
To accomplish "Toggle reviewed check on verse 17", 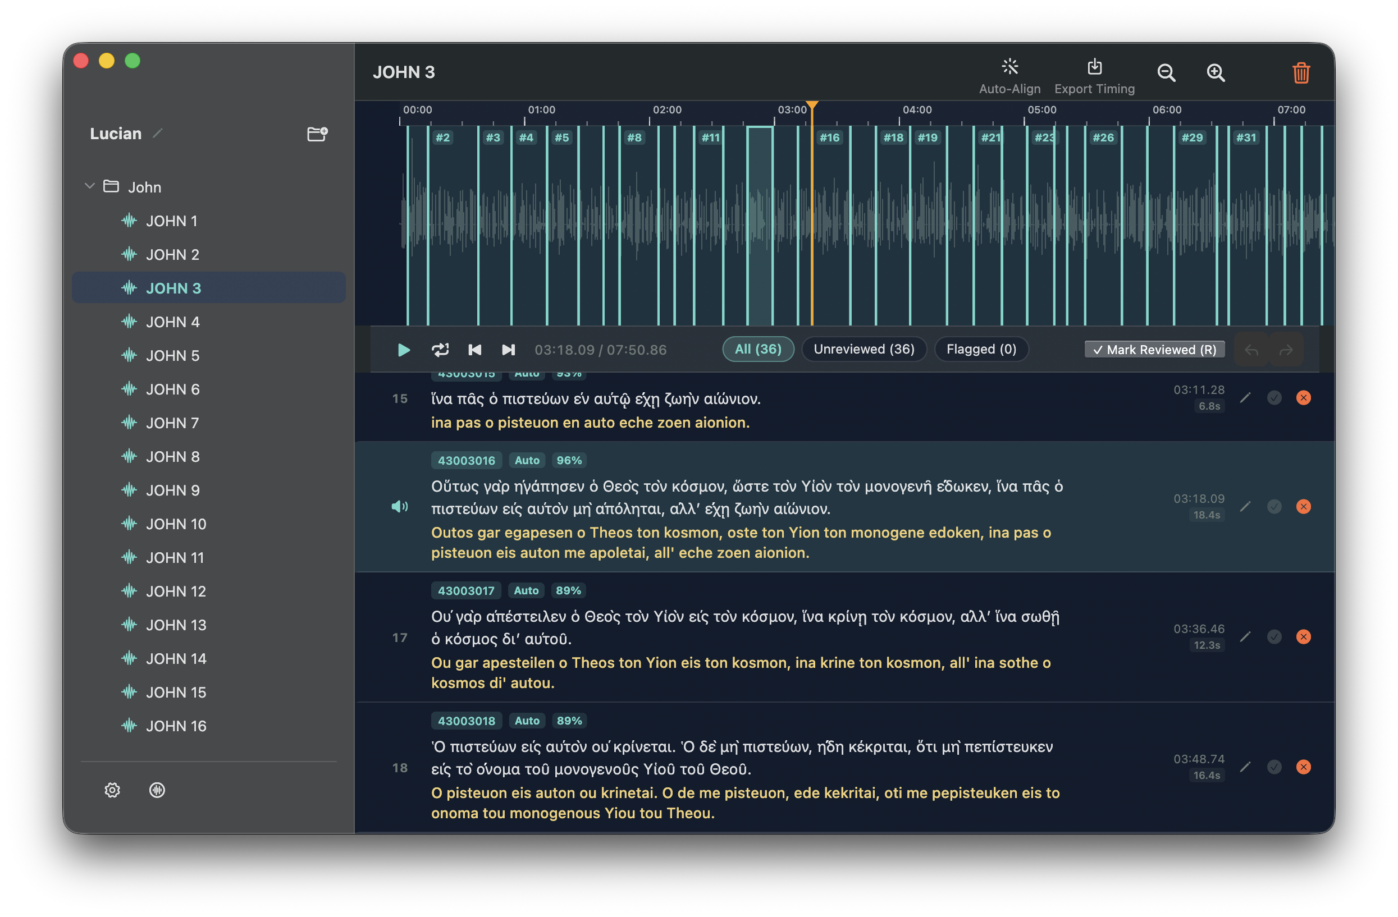I will click(x=1274, y=637).
